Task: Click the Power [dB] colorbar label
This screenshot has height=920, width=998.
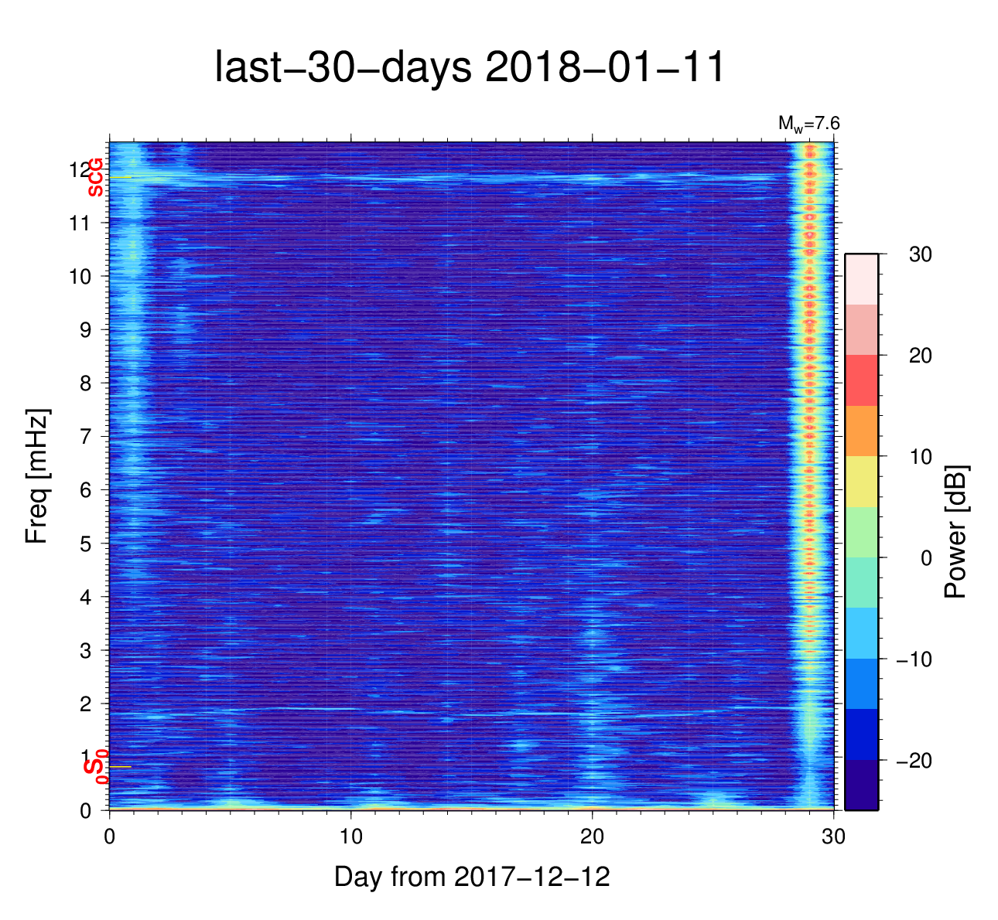Action: [x=956, y=531]
